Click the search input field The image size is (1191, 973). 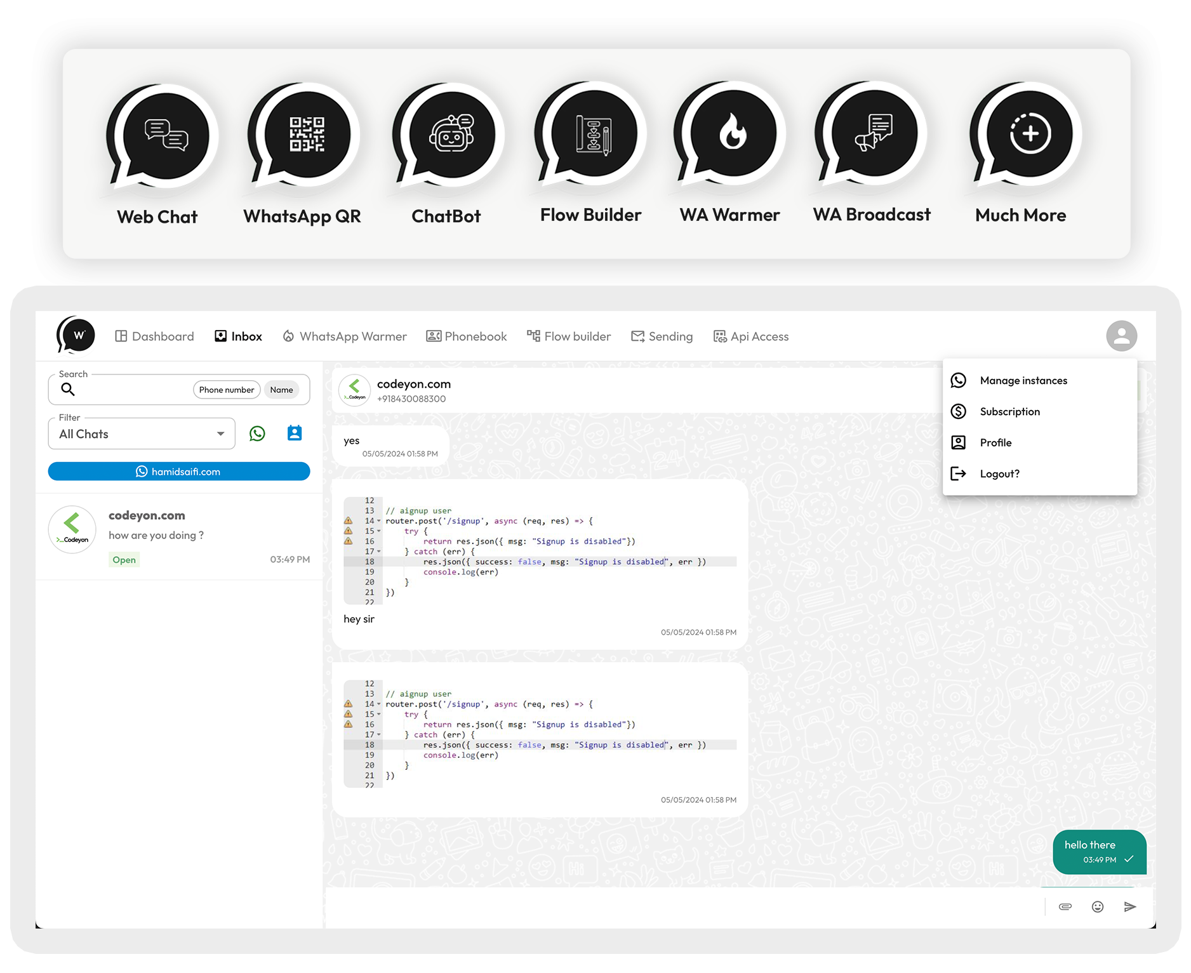[127, 389]
